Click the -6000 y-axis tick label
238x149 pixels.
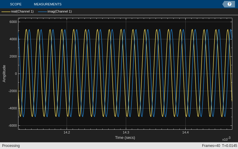pyautogui.click(x=12, y=125)
